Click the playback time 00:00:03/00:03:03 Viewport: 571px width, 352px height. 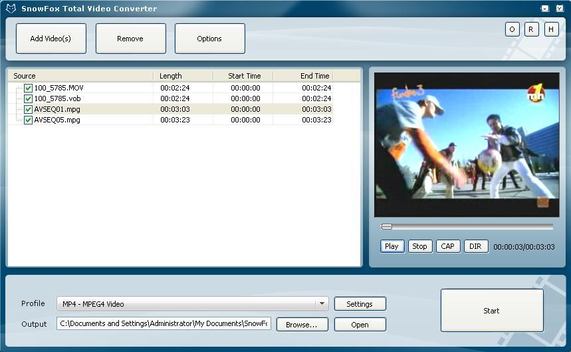click(x=524, y=247)
